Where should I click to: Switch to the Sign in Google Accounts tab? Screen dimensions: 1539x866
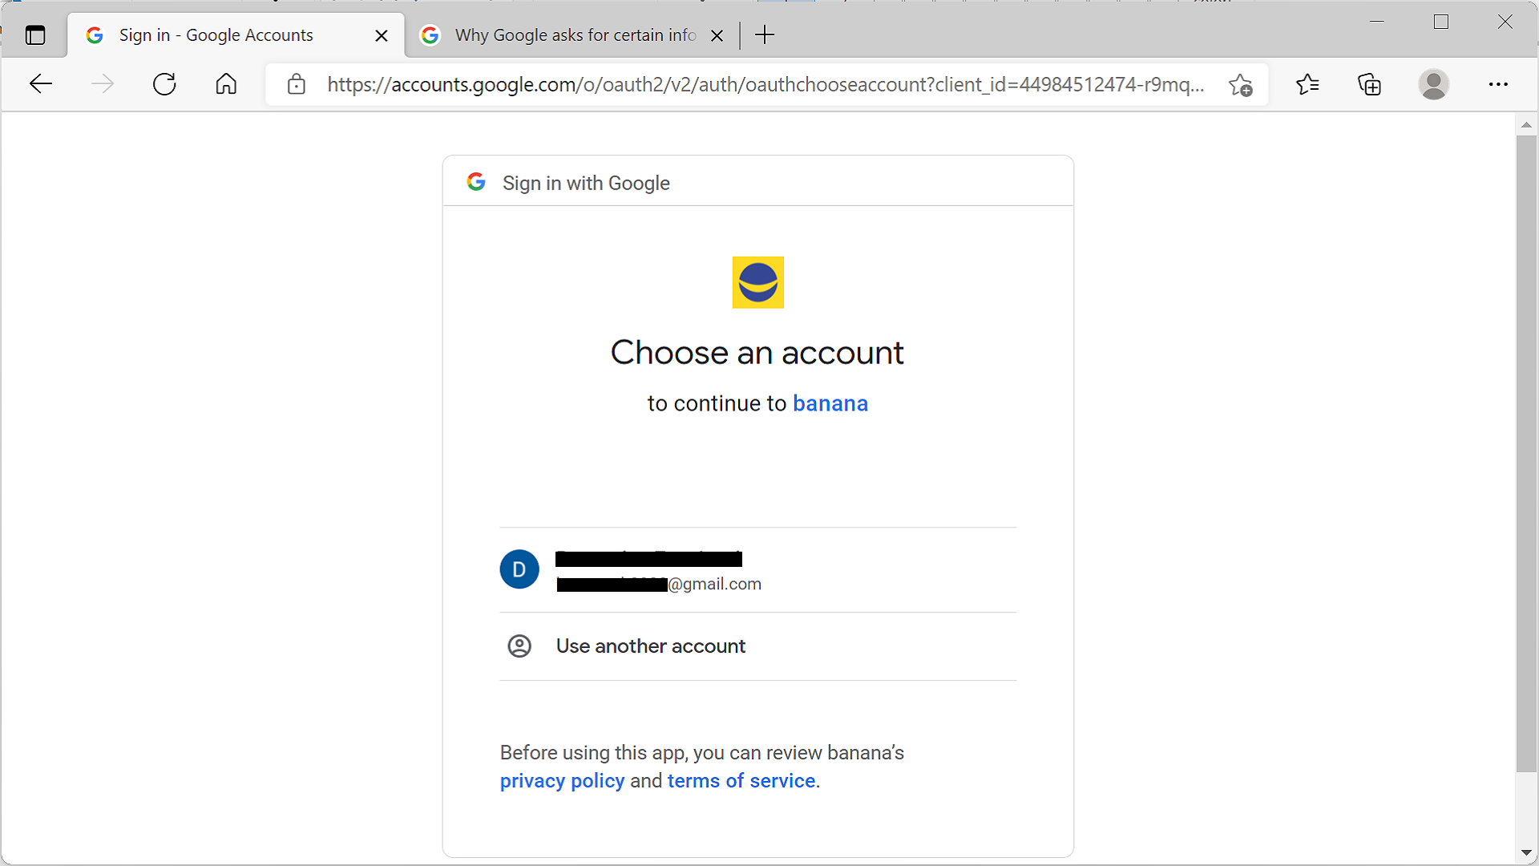pos(216,34)
